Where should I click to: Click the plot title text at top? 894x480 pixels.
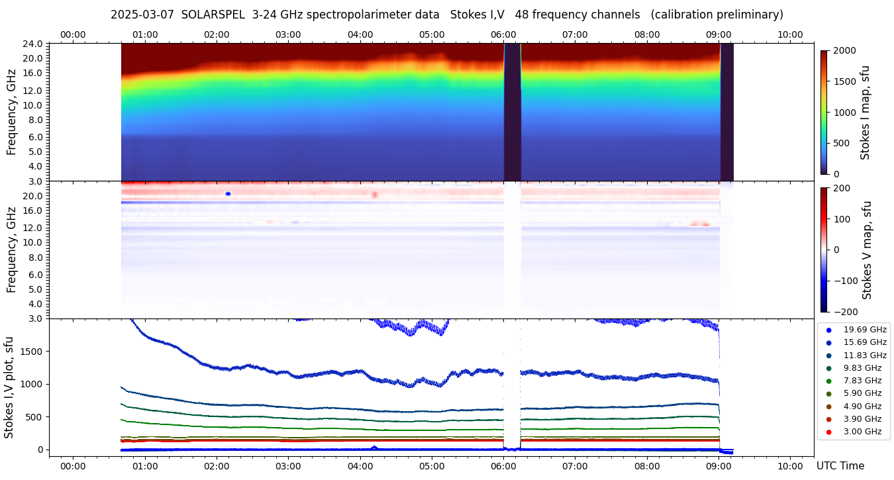(446, 15)
